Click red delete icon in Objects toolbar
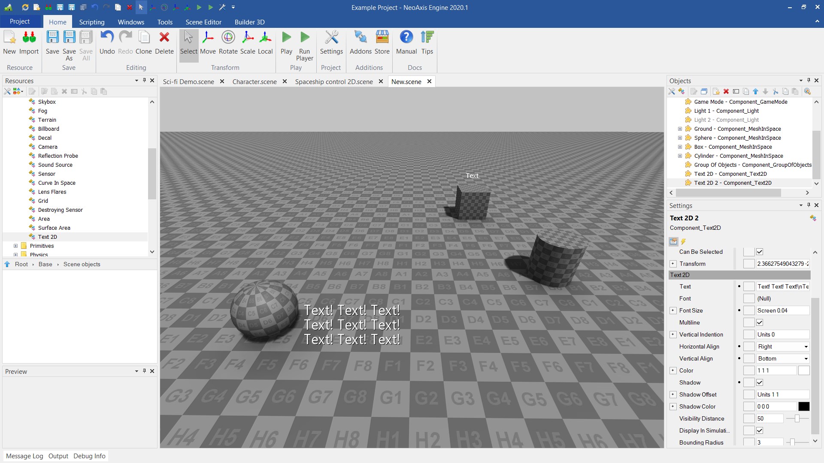This screenshot has height=463, width=824. (x=726, y=91)
